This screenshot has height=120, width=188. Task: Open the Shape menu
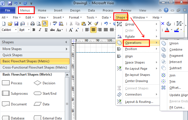122,17
